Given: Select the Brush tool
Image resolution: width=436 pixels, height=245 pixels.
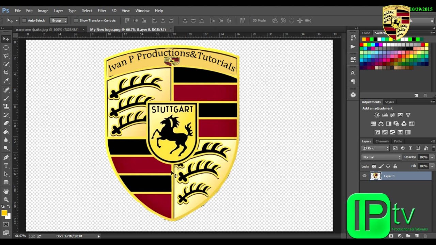Looking at the screenshot, I should click(6, 98).
